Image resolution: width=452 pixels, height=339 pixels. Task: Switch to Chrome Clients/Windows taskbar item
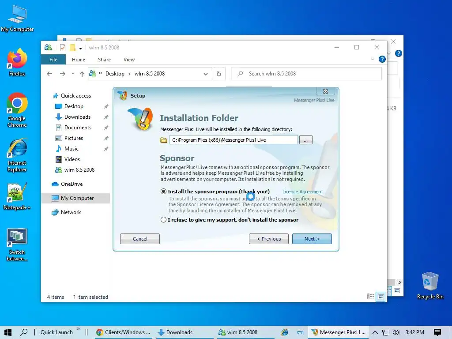[x=124, y=332]
